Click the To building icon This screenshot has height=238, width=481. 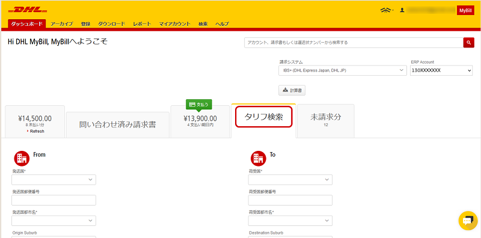(x=259, y=158)
